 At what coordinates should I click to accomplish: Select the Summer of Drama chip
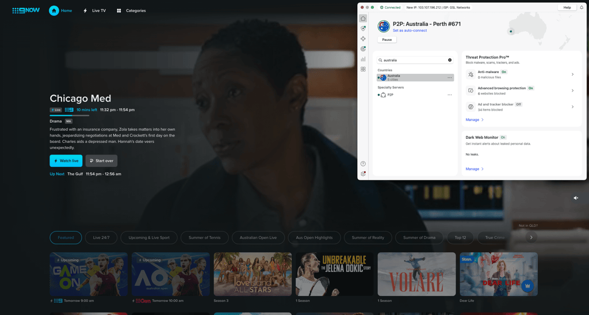pyautogui.click(x=419, y=238)
